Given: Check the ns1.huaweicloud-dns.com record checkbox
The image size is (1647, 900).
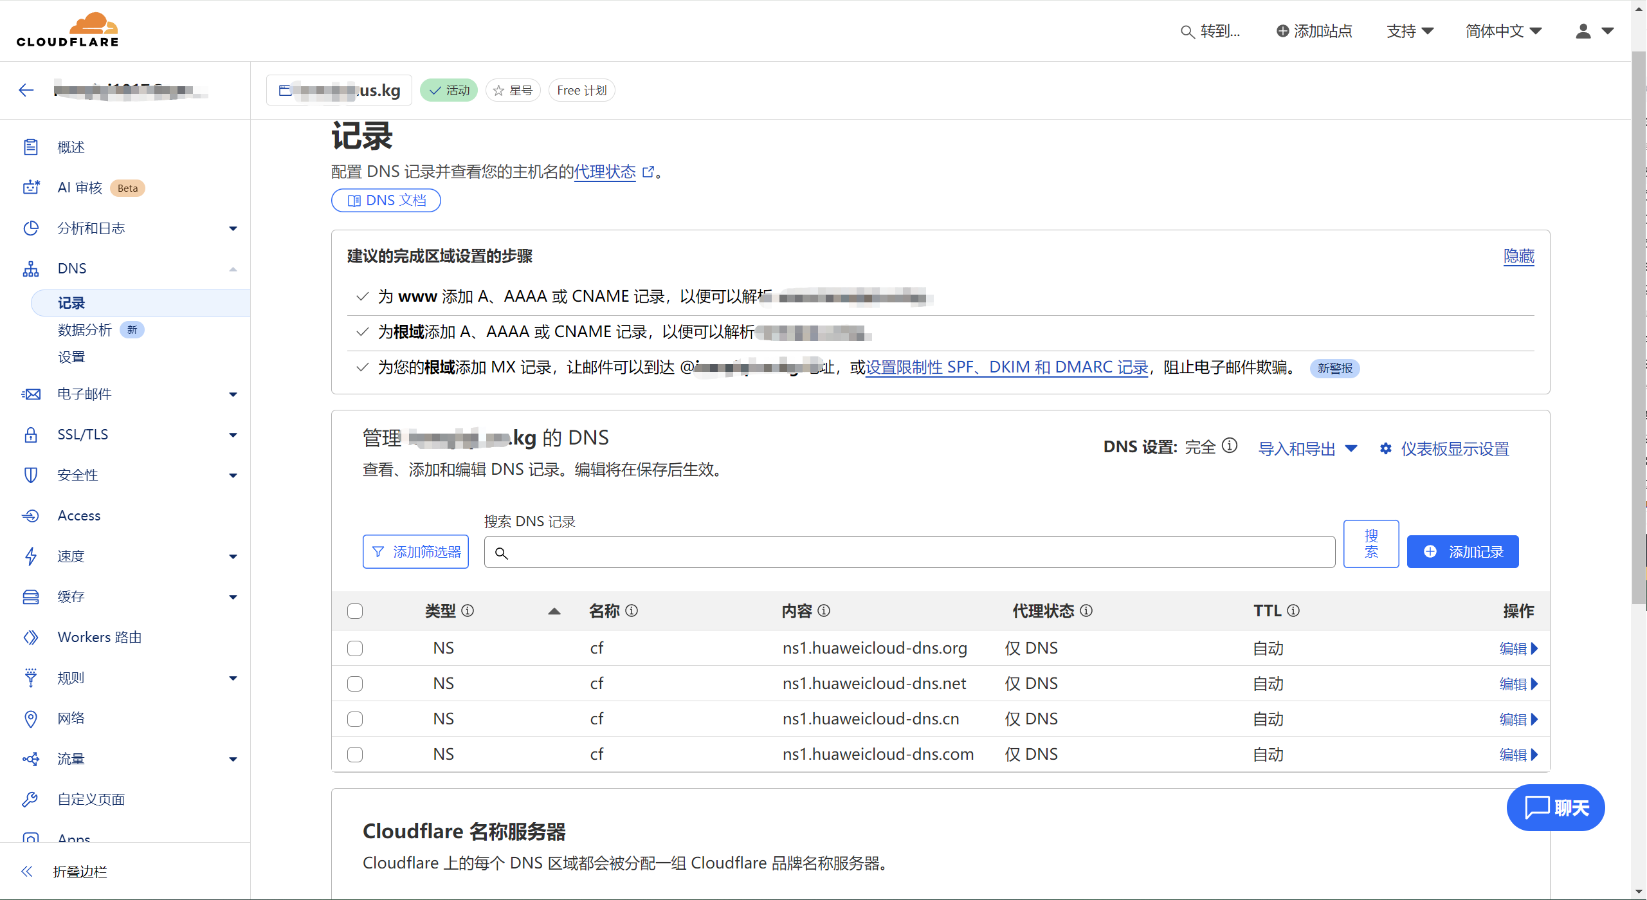Looking at the screenshot, I should tap(355, 754).
